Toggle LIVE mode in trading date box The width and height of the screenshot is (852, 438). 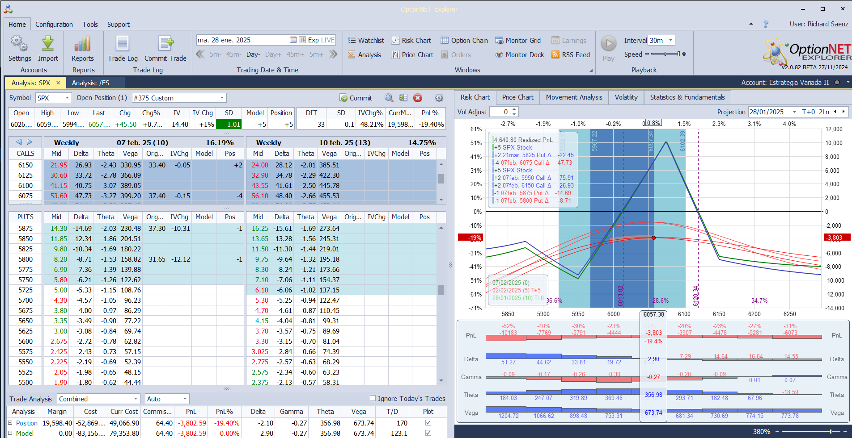[x=328, y=40]
